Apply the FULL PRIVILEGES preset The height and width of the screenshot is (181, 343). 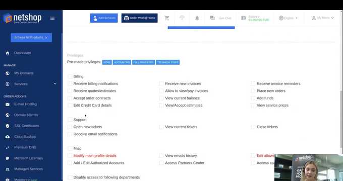point(143,62)
